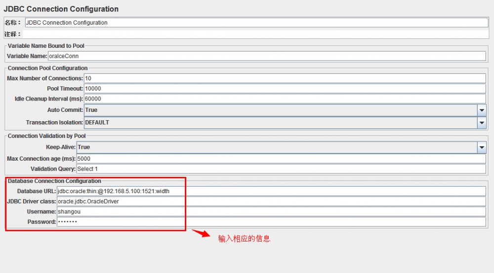Click the Max Connection age (ms) label

click(41, 159)
